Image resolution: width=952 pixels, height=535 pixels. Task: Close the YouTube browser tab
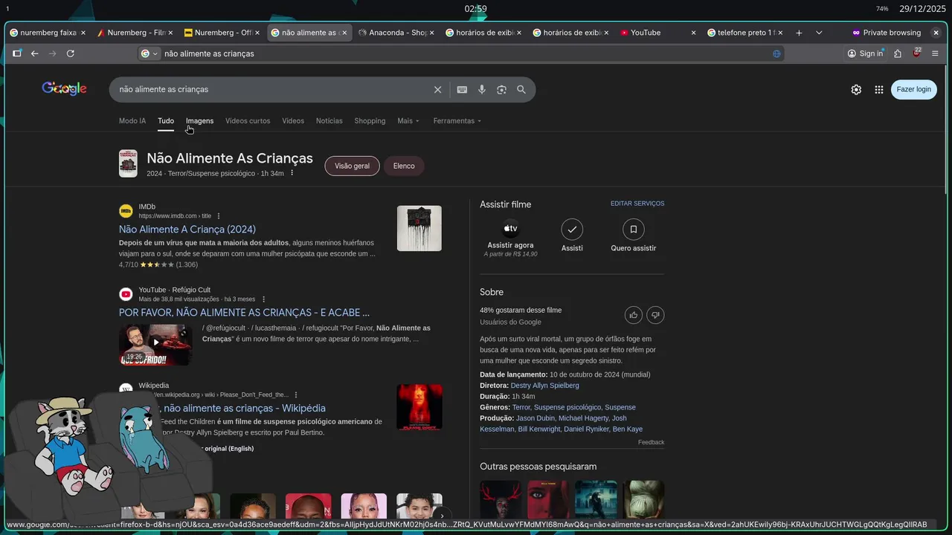(694, 33)
